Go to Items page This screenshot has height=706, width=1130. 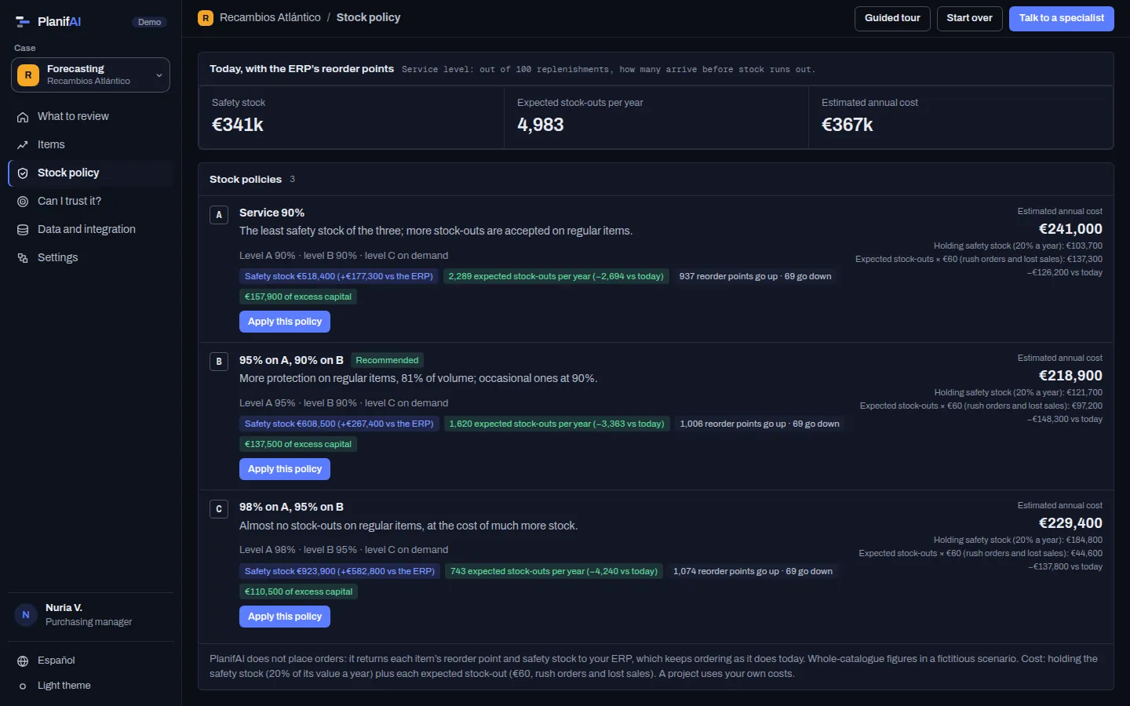click(91, 144)
